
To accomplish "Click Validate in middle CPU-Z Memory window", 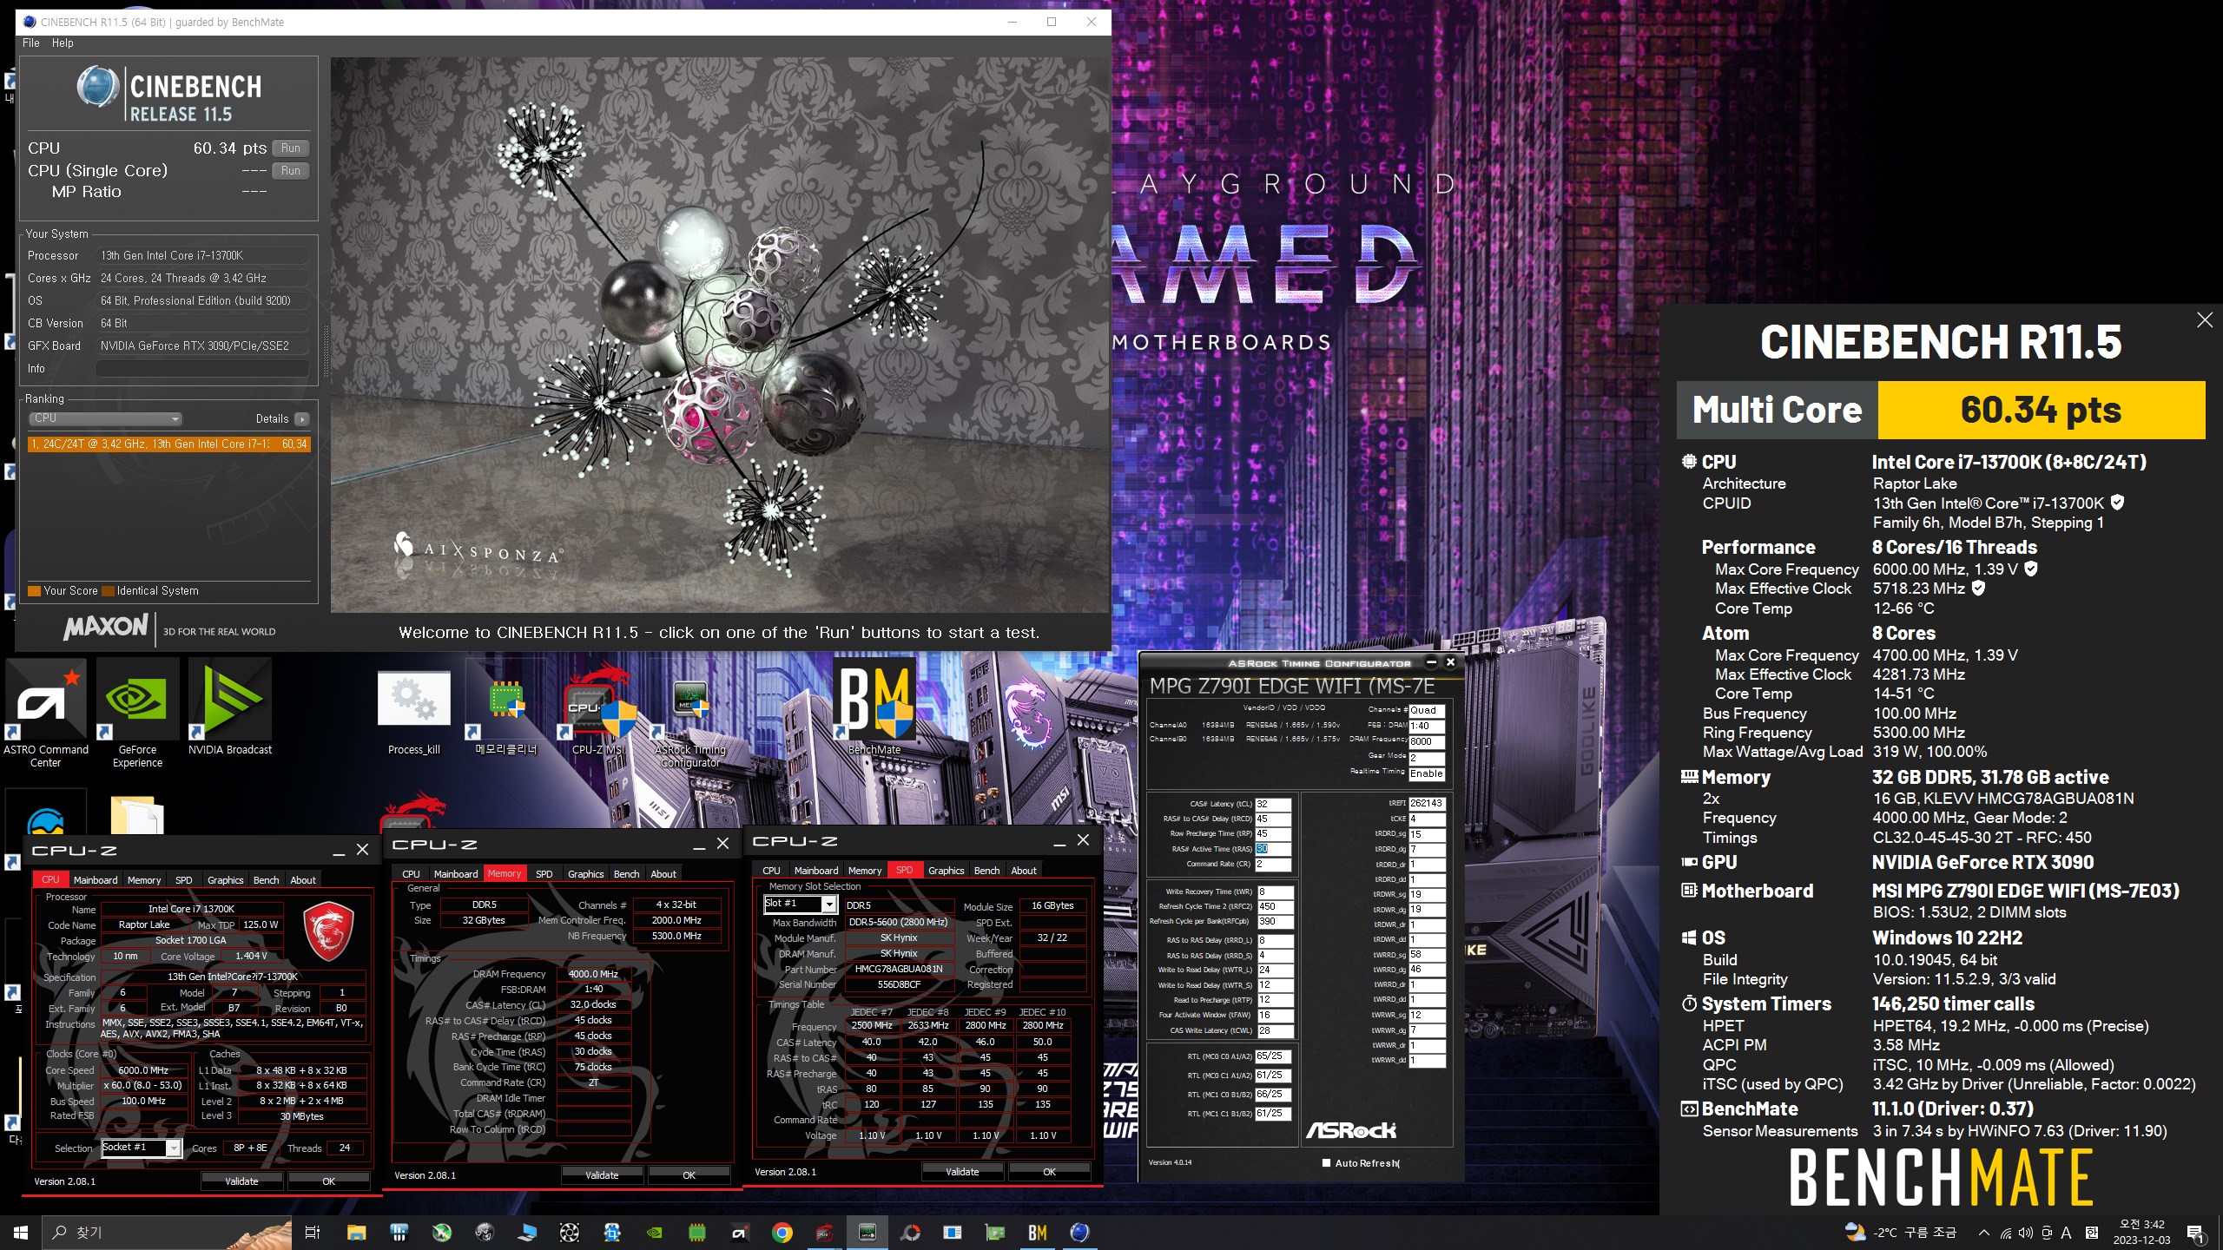I will point(602,1175).
